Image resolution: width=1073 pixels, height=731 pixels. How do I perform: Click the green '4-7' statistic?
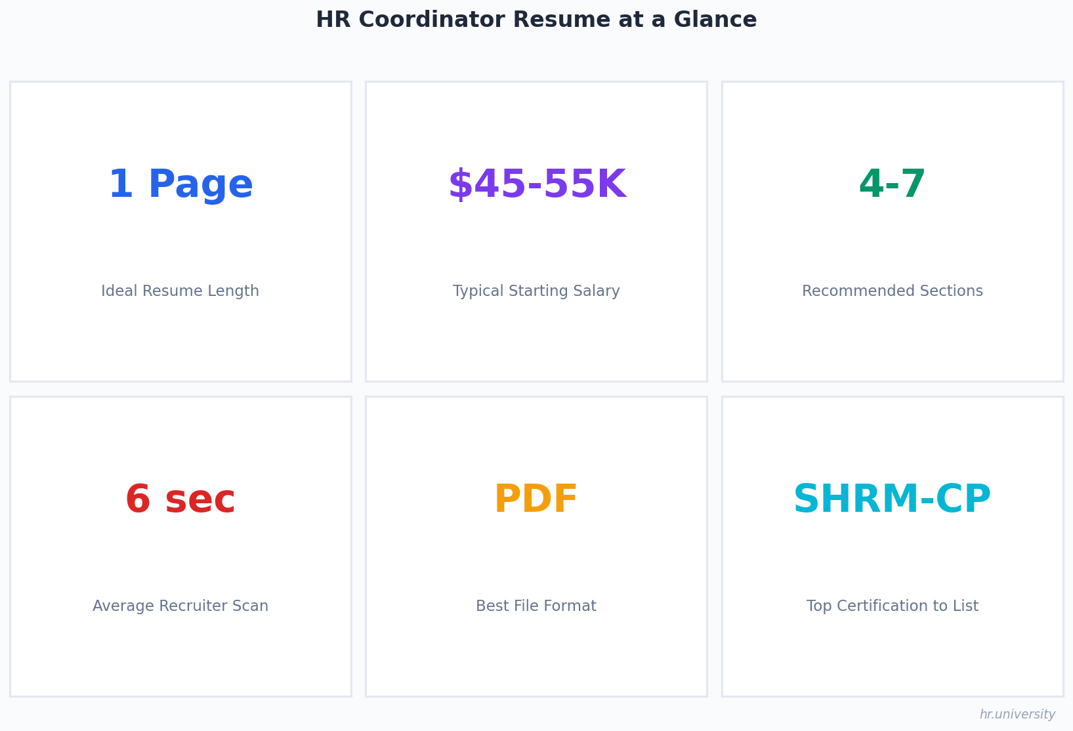tap(892, 185)
